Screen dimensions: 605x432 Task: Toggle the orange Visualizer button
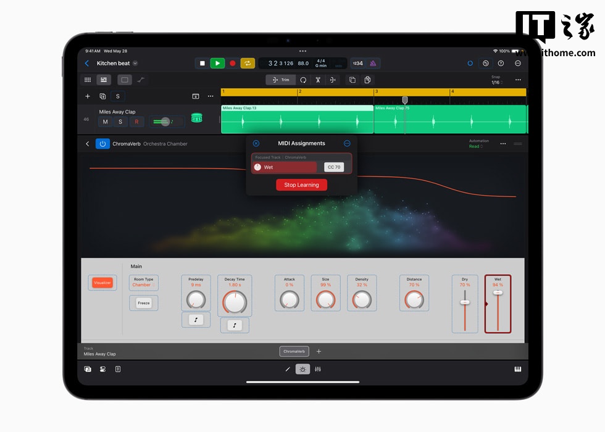[x=102, y=283]
